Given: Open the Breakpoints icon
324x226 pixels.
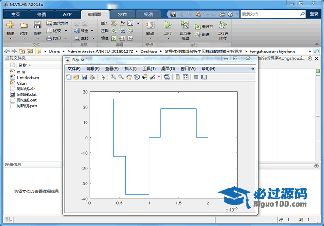Looking at the screenshot, I should (150, 25).
